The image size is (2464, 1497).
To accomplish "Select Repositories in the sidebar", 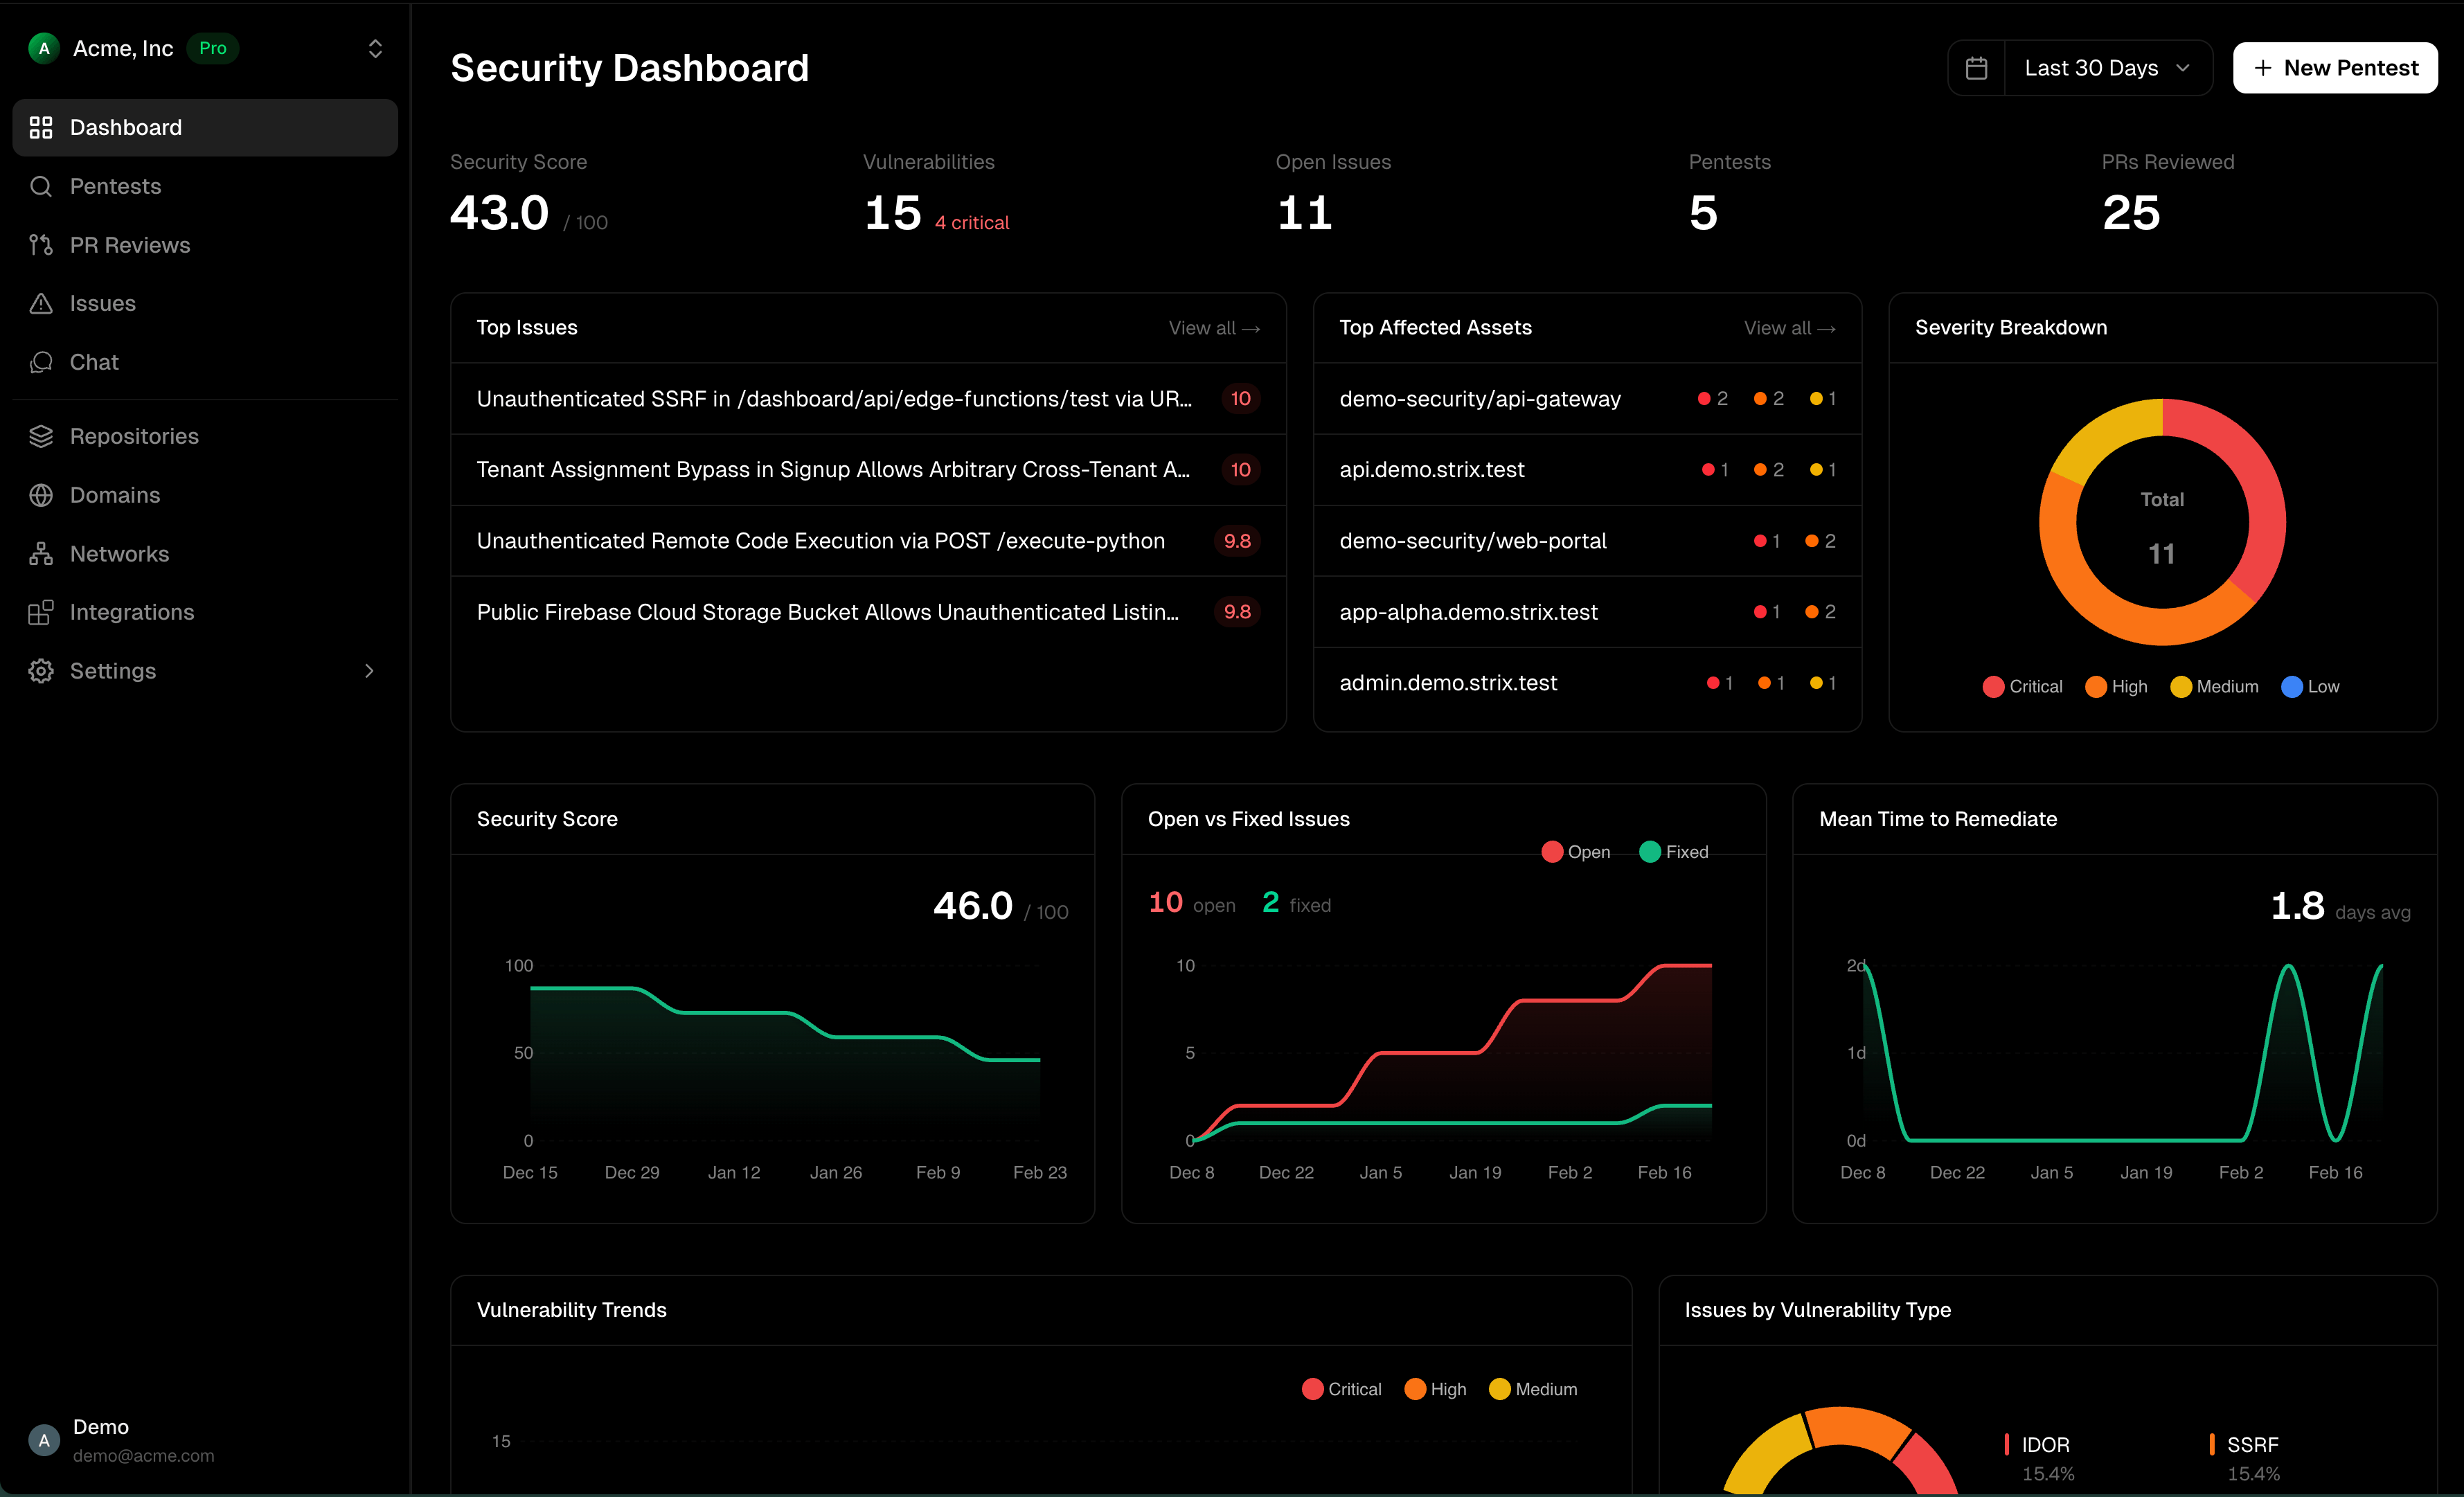I will [205, 436].
